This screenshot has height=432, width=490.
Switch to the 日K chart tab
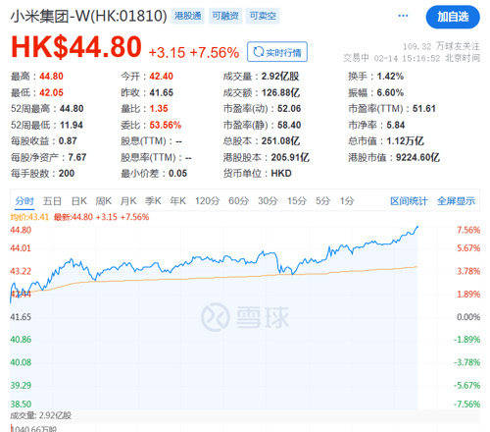(79, 201)
